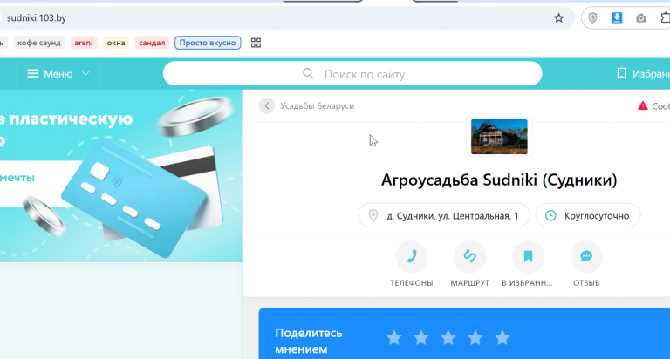Open Избранное bookmark icon in header

[x=621, y=73]
